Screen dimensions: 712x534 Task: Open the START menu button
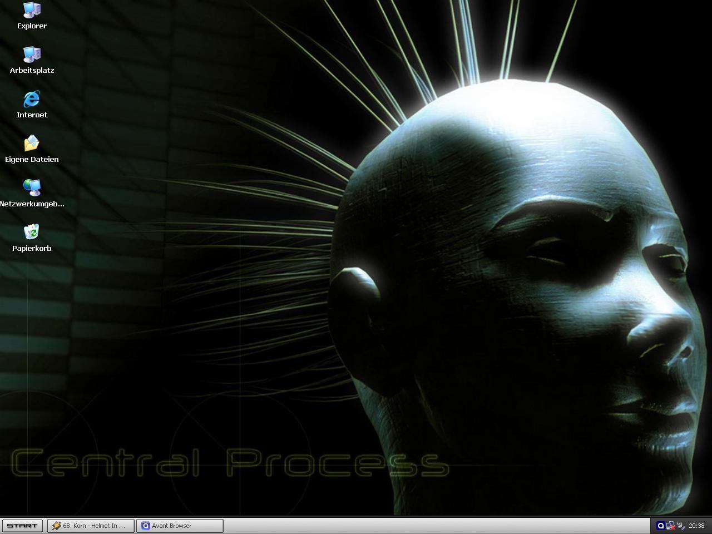point(22,526)
